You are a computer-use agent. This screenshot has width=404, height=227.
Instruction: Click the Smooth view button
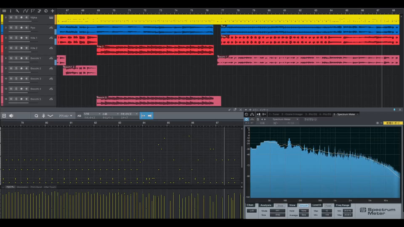click(304, 206)
